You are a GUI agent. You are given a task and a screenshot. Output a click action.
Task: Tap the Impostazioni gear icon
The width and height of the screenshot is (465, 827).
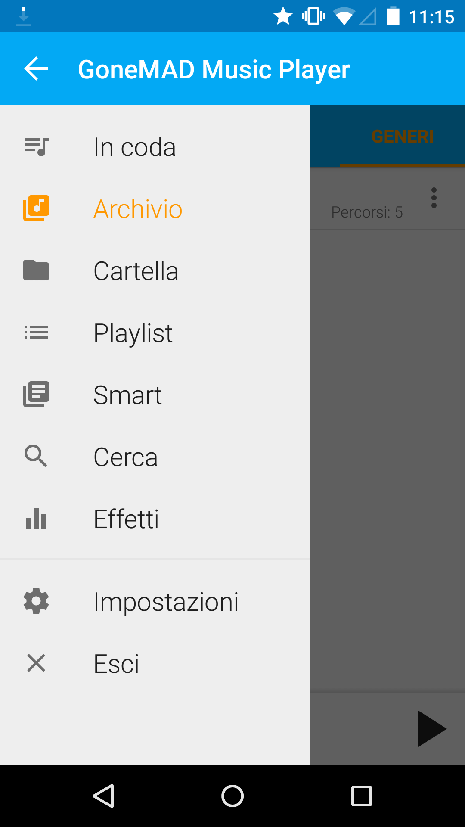point(36,601)
